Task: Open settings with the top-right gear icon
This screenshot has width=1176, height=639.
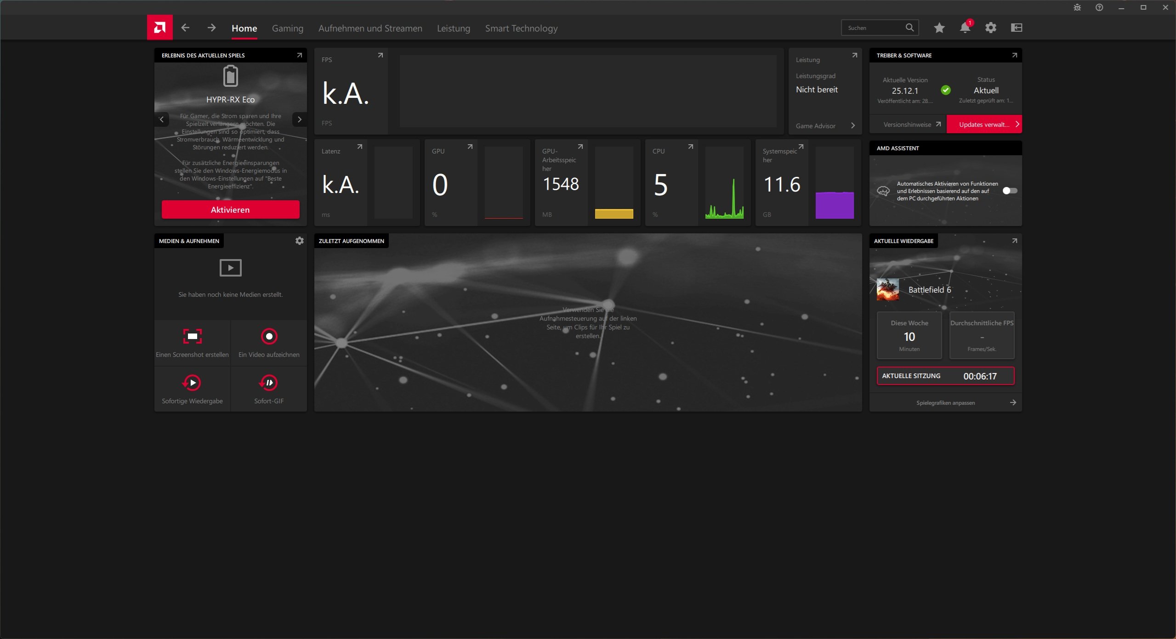Action: (990, 28)
